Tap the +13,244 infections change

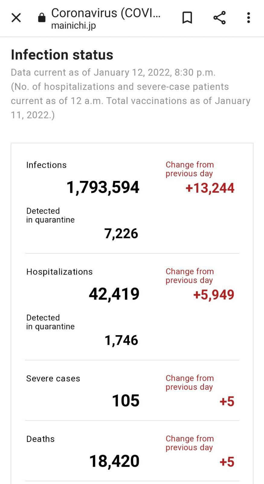pos(210,188)
